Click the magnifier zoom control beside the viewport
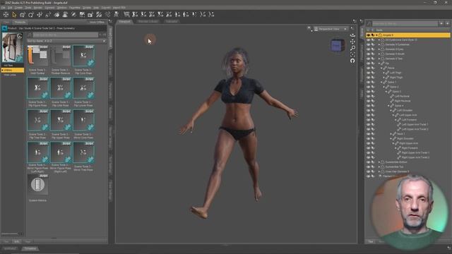This screenshot has width=452, height=254. pyautogui.click(x=352, y=48)
